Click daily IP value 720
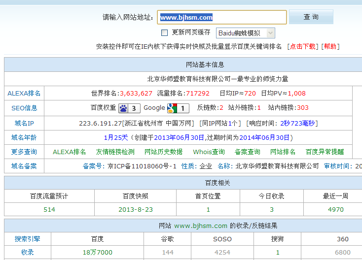 click(250, 94)
